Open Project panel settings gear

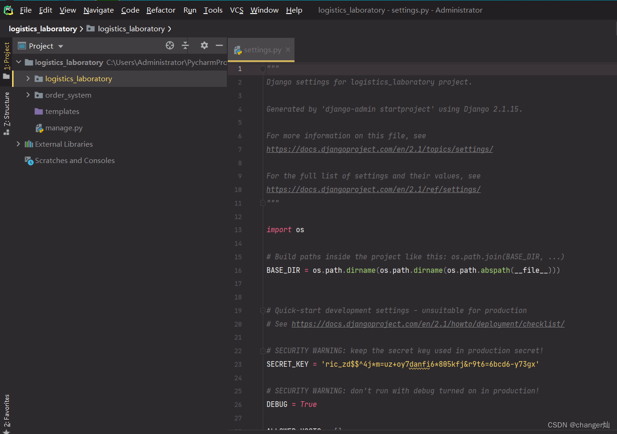pyautogui.click(x=204, y=45)
